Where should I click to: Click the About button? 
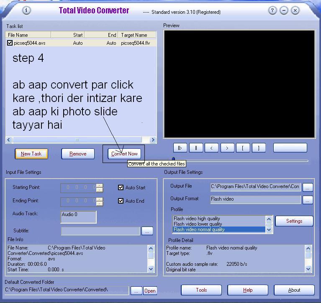coord(294,290)
